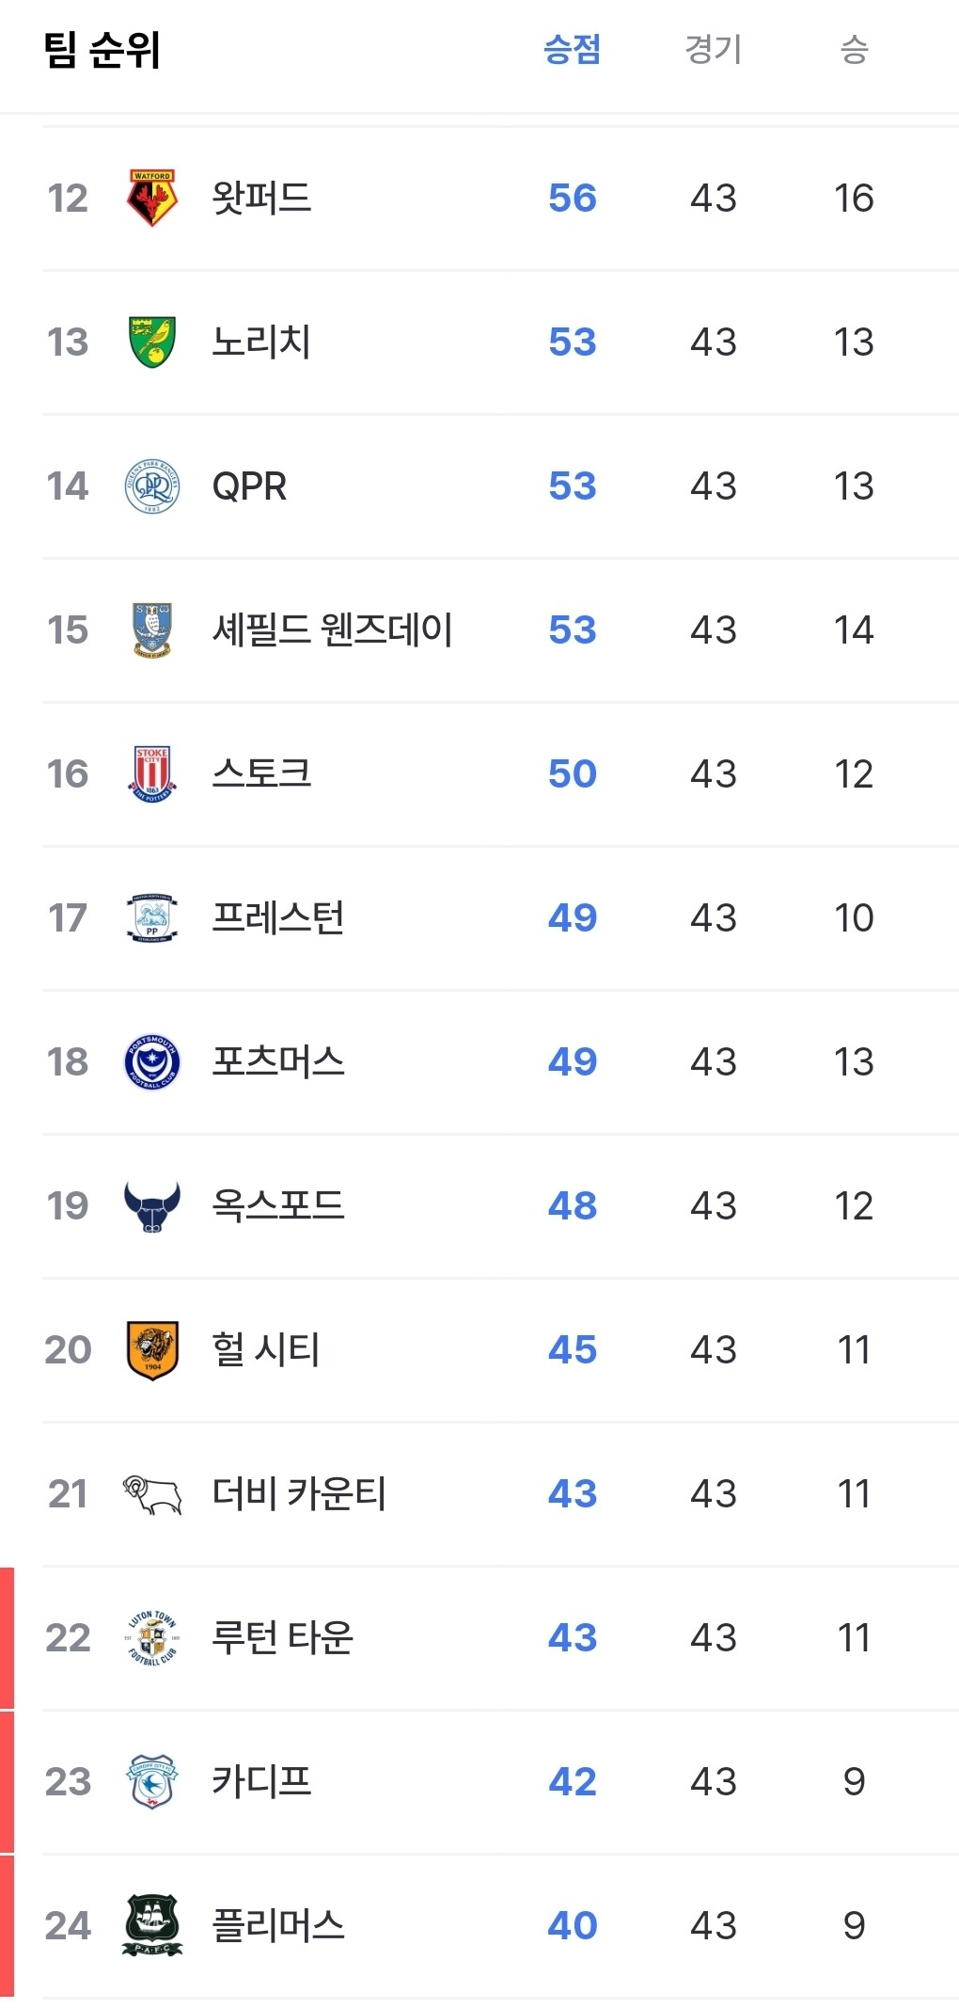Tap the Hull City tiger crest
The width and height of the screenshot is (959, 2008).
152,1349
